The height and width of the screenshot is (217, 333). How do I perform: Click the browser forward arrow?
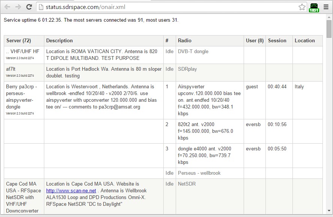18,7
